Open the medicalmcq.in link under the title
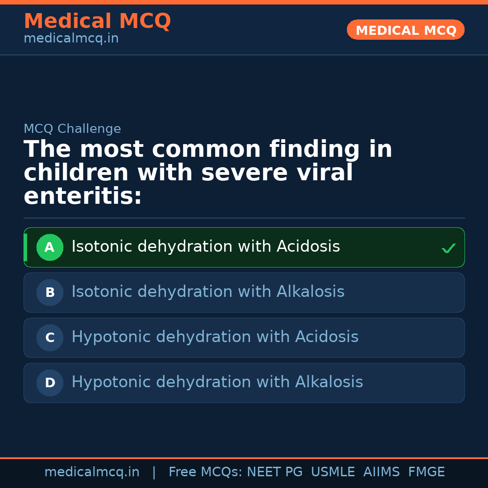Image resolution: width=488 pixels, height=488 pixels. tap(71, 39)
